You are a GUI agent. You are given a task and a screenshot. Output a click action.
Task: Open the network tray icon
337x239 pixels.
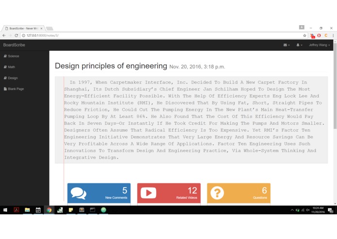pos(303,210)
